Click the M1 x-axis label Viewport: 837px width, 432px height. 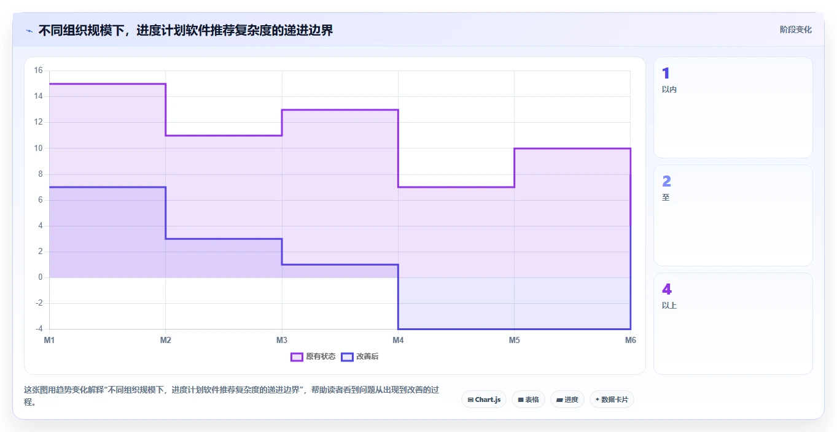click(x=49, y=340)
